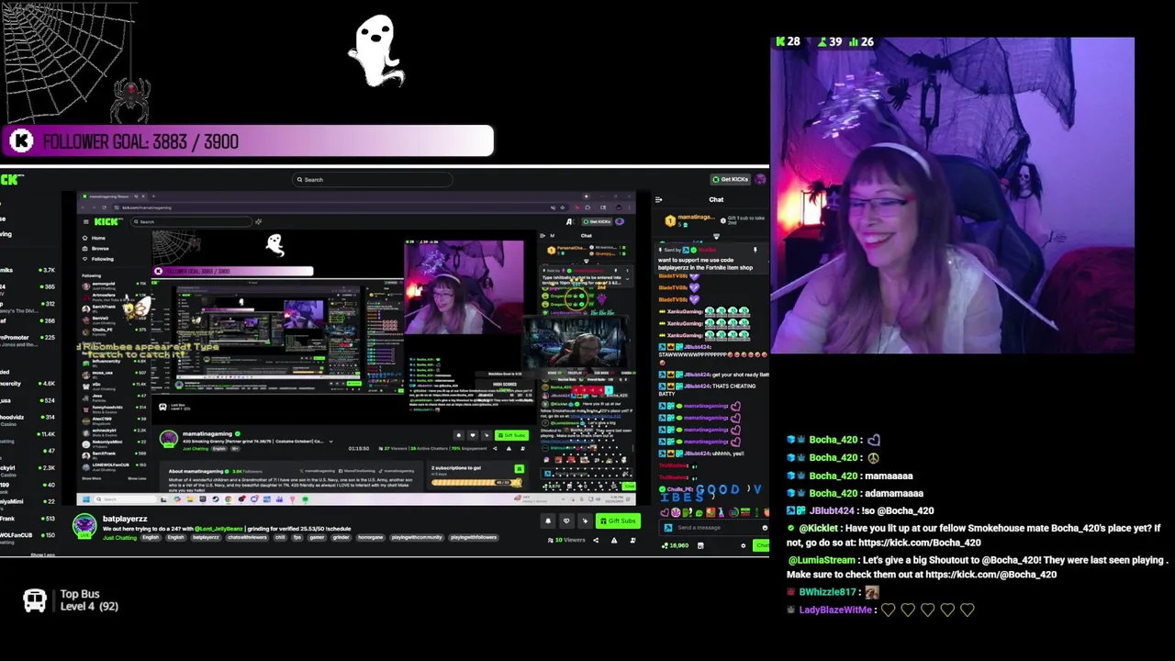
Task: Click the 16,960 channel points counter
Action: pos(676,545)
